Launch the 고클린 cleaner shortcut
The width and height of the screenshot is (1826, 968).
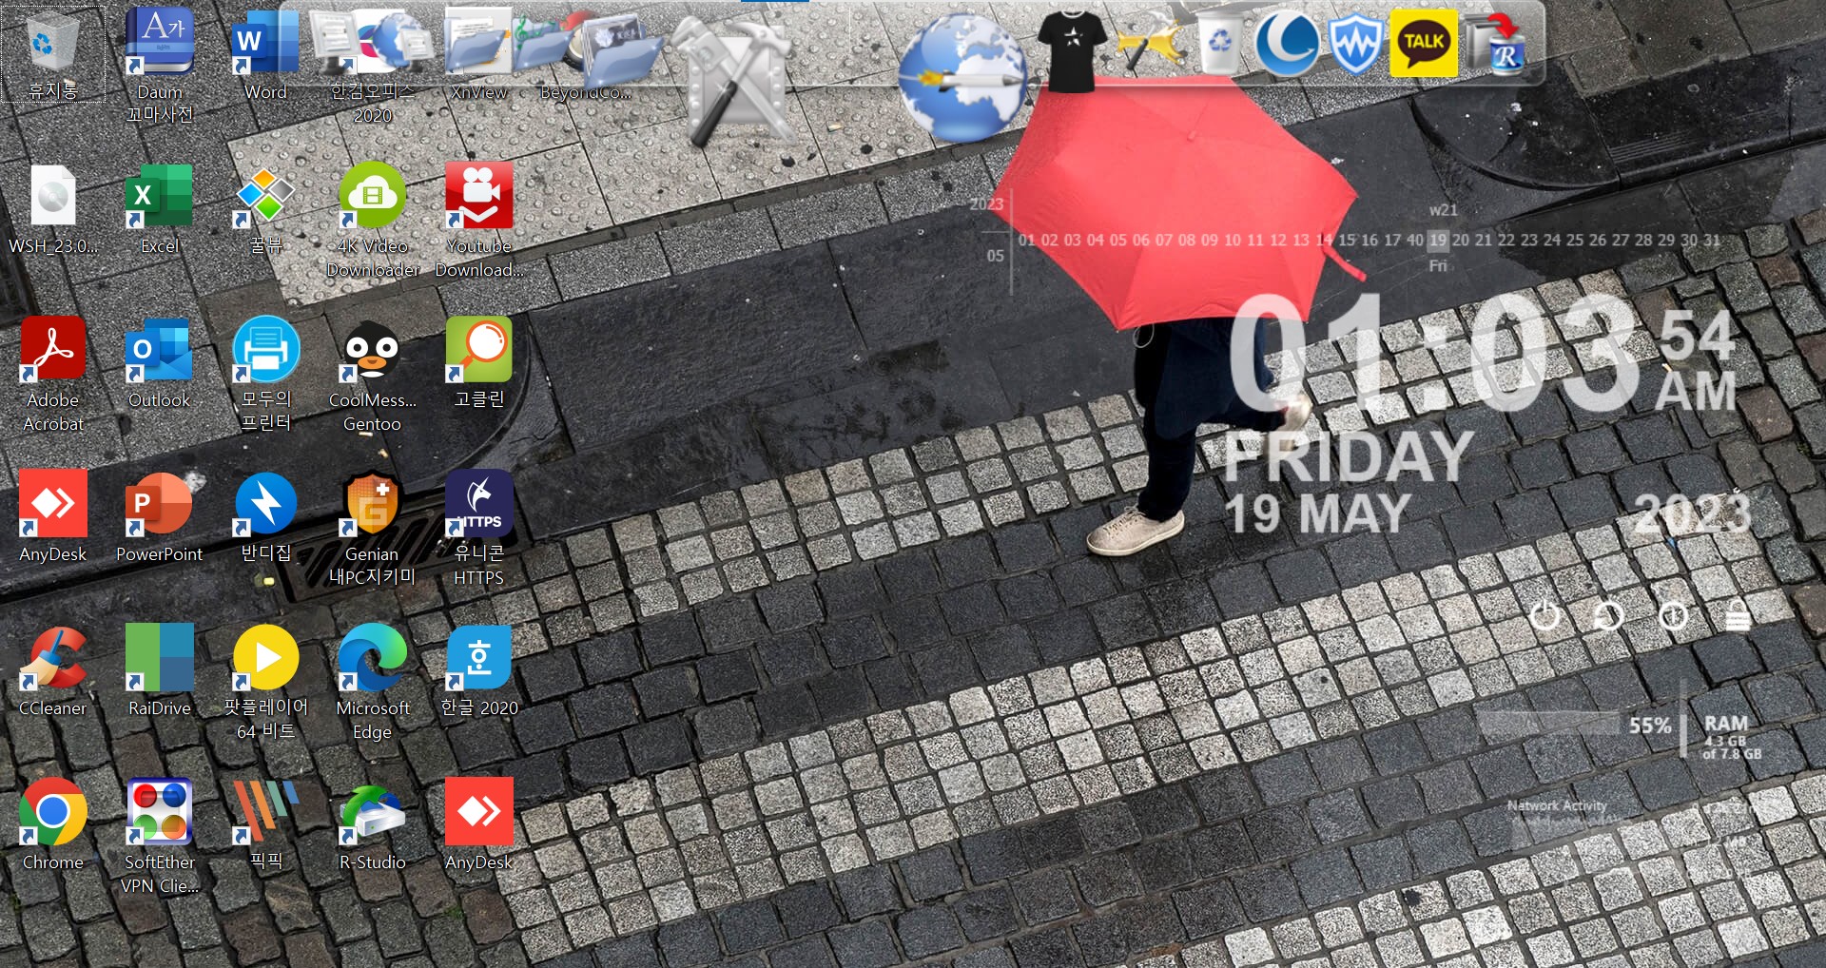pos(479,363)
